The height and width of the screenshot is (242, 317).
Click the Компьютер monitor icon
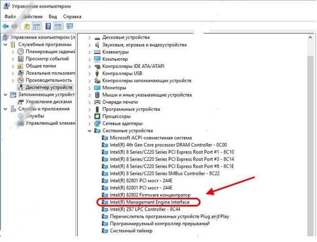click(97, 59)
